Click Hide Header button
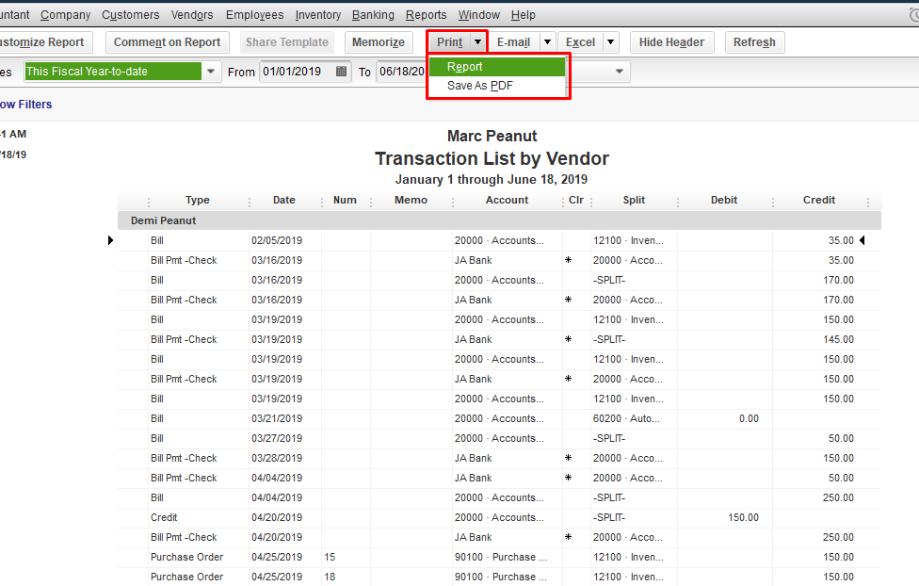Image resolution: width=919 pixels, height=586 pixels. click(671, 42)
